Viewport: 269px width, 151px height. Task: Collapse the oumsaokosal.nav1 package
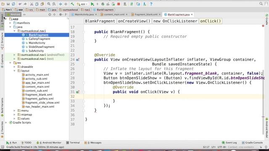tap(15, 31)
